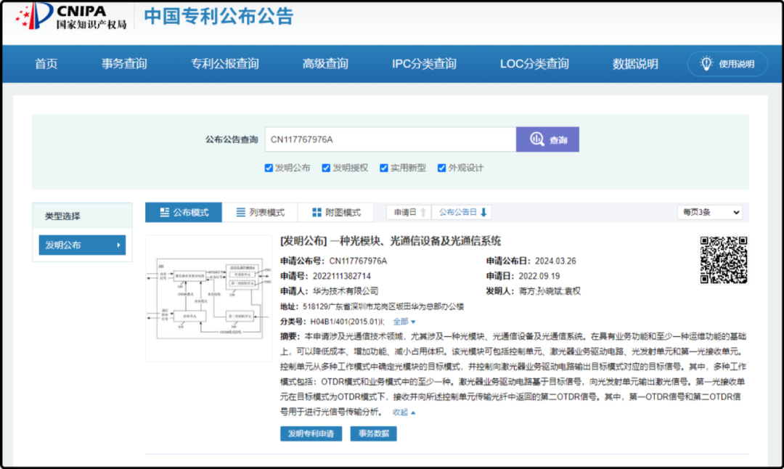Click the 附图模式 grid icon
Viewport: 784px width, 469px height.
pos(317,213)
